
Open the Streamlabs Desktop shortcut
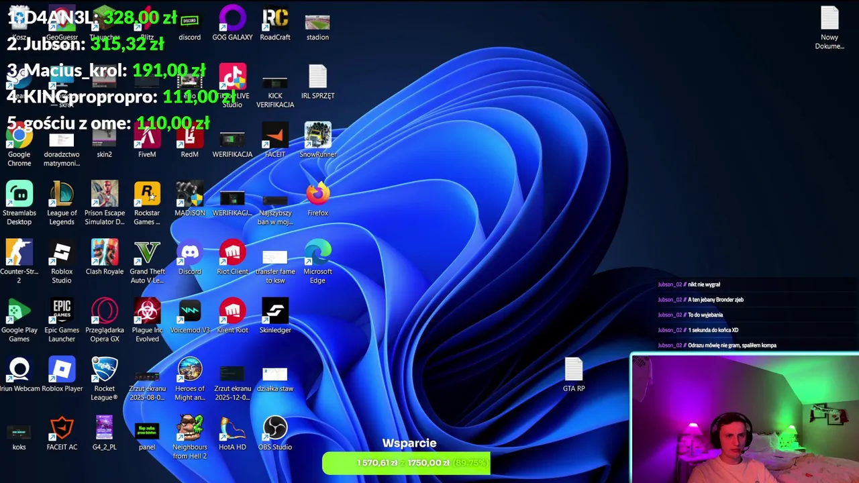[x=19, y=203]
